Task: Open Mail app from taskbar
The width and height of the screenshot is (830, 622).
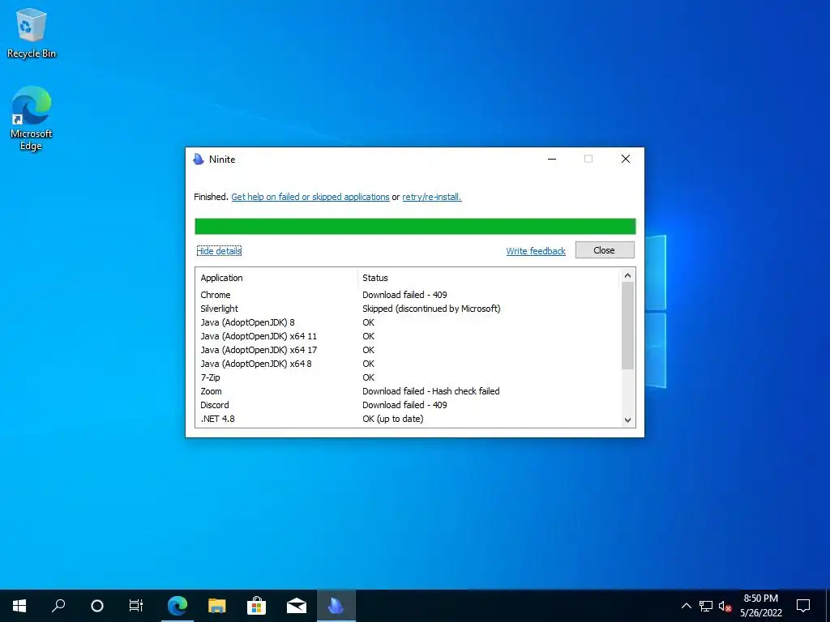Action: pyautogui.click(x=297, y=605)
